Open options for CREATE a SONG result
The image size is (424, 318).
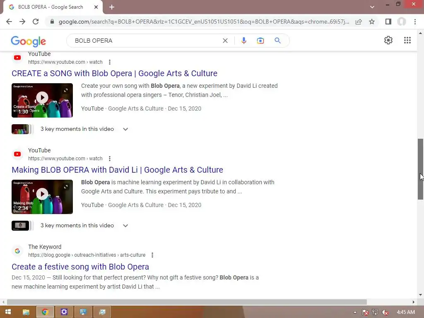[109, 62]
